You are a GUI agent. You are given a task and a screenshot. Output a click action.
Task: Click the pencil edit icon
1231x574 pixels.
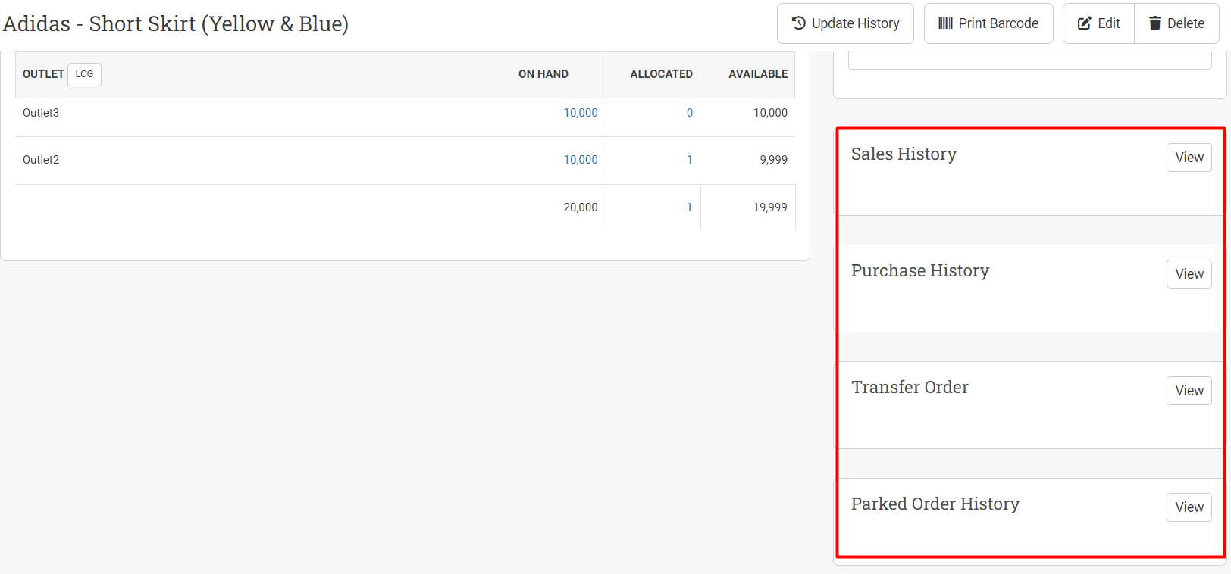coord(1085,23)
